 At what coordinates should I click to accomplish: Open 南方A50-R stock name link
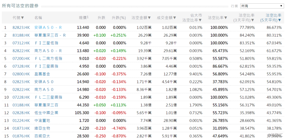tap(48, 51)
